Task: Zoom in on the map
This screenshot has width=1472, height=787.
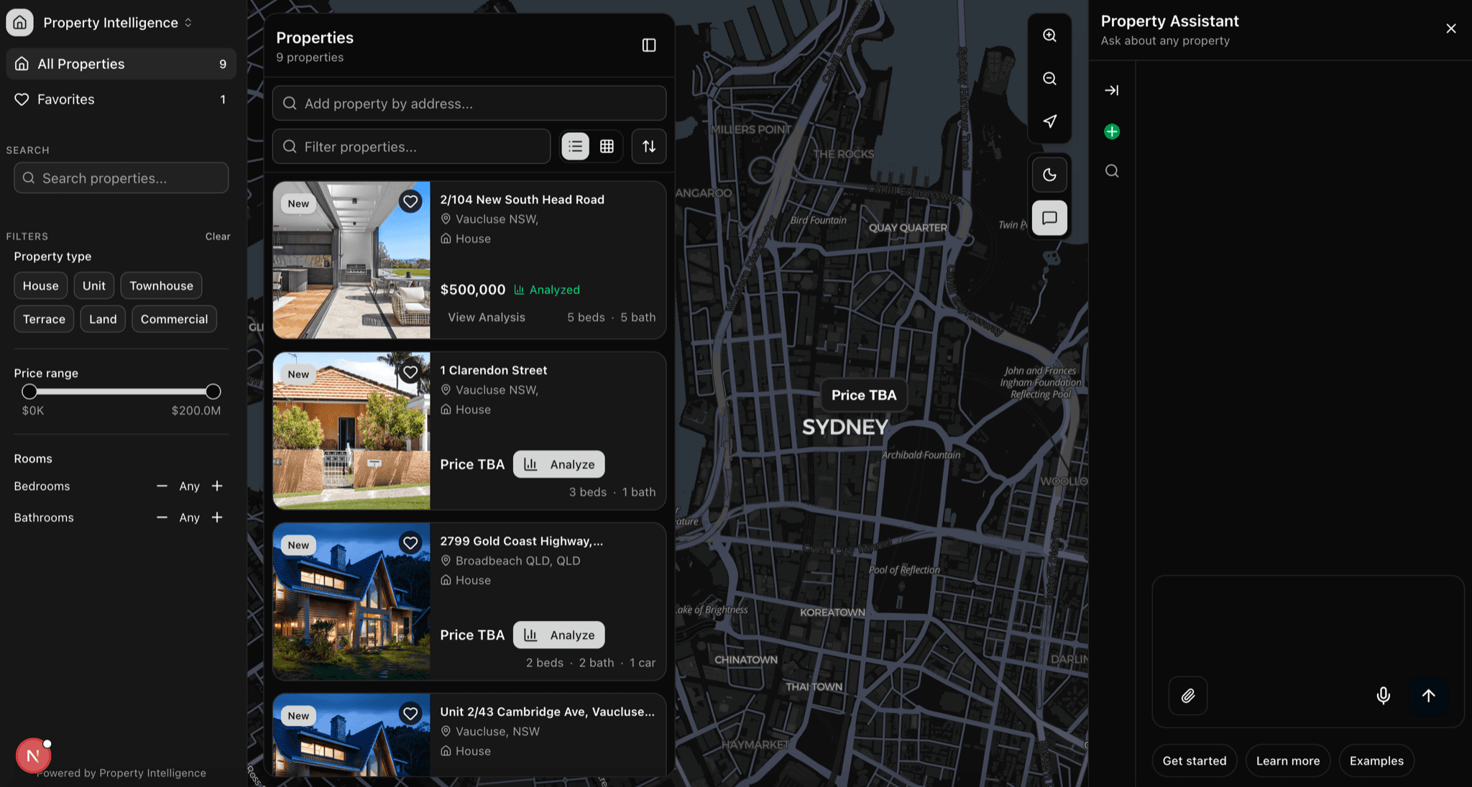Action: click(x=1049, y=34)
